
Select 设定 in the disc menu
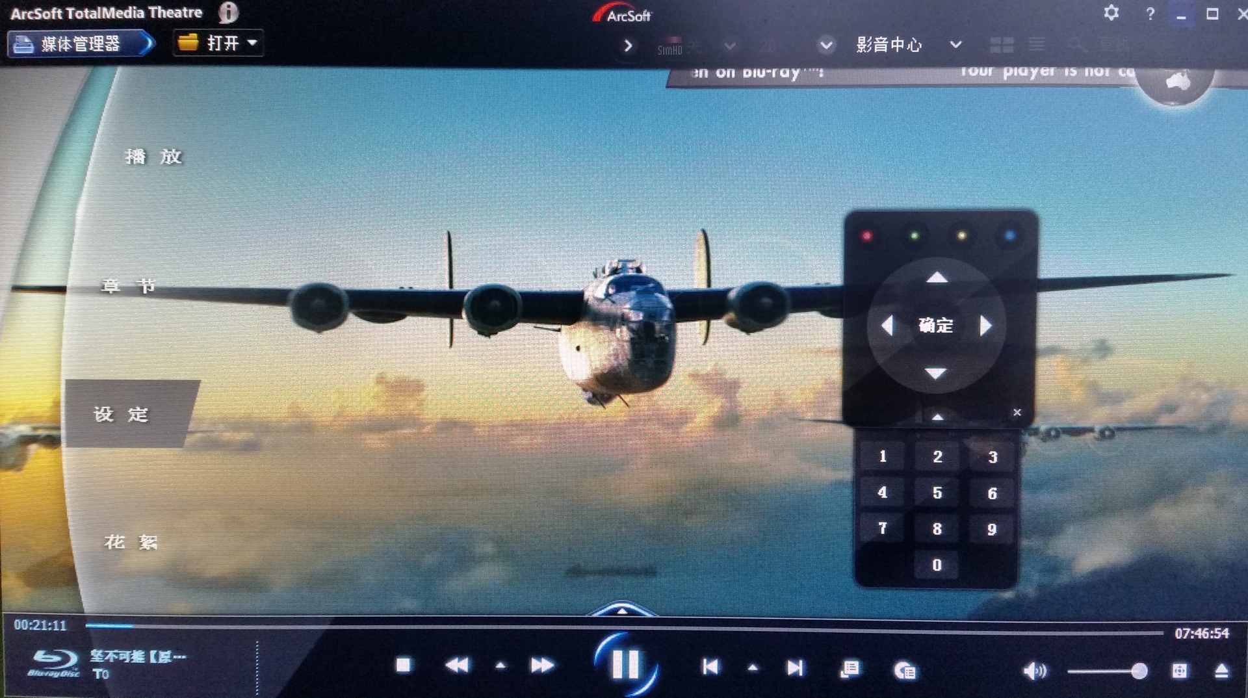click(122, 414)
